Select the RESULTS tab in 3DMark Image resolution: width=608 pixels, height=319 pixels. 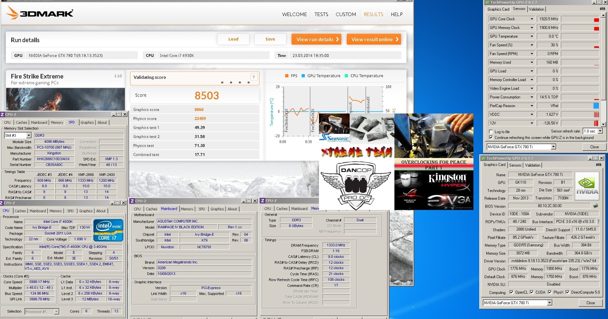point(373,14)
